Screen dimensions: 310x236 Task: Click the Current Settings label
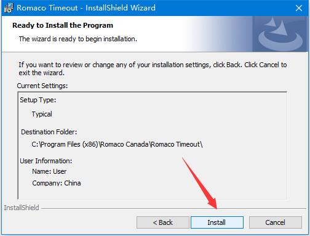(42, 86)
